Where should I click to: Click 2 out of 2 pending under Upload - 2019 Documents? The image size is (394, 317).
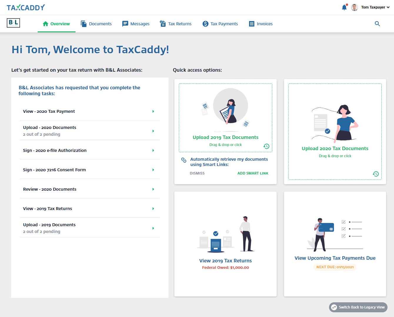[41, 232]
